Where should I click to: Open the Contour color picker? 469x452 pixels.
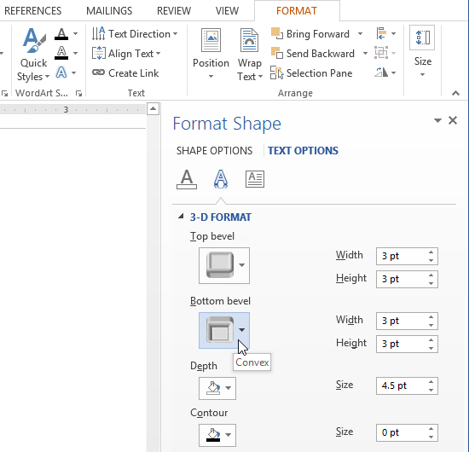click(x=217, y=435)
